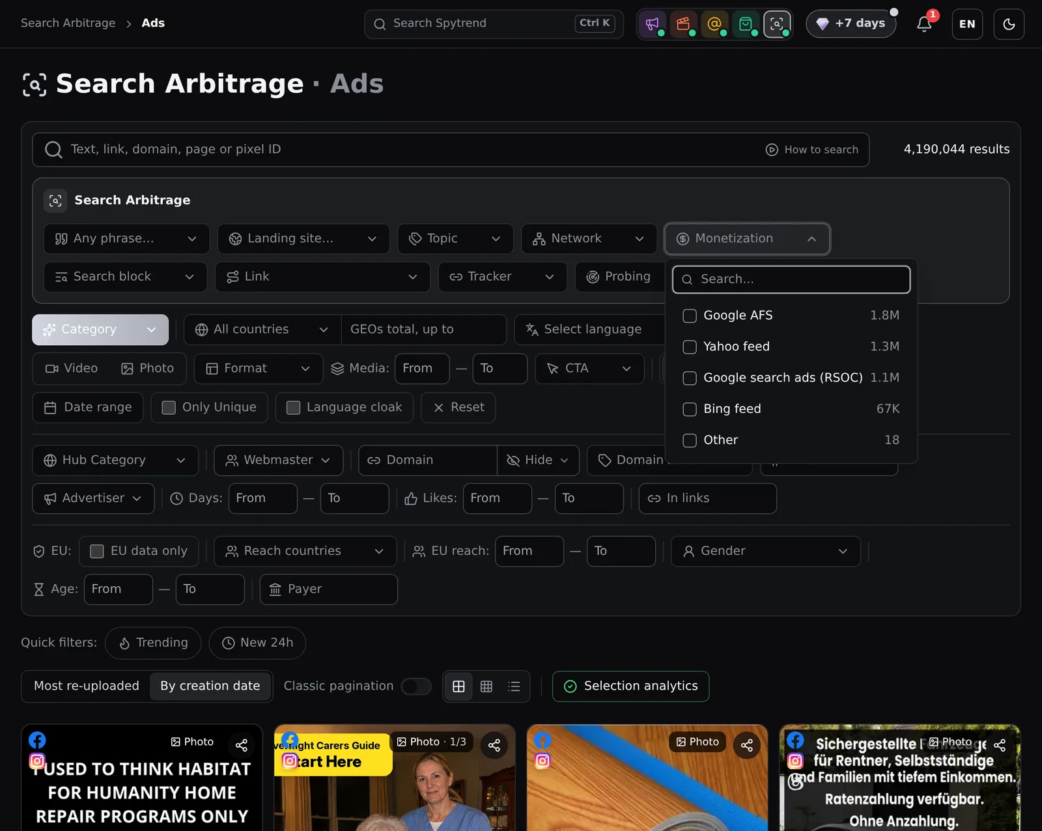
Task: Apply the New 24h quick filter
Action: click(257, 643)
